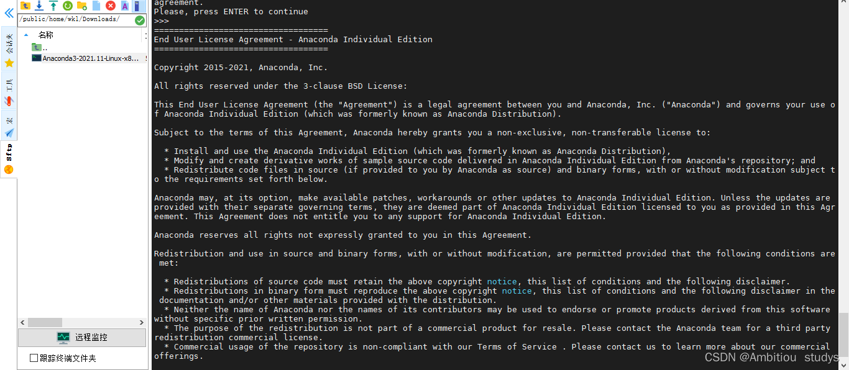Refresh the SFTP directory listing
The image size is (849, 370).
tap(68, 6)
